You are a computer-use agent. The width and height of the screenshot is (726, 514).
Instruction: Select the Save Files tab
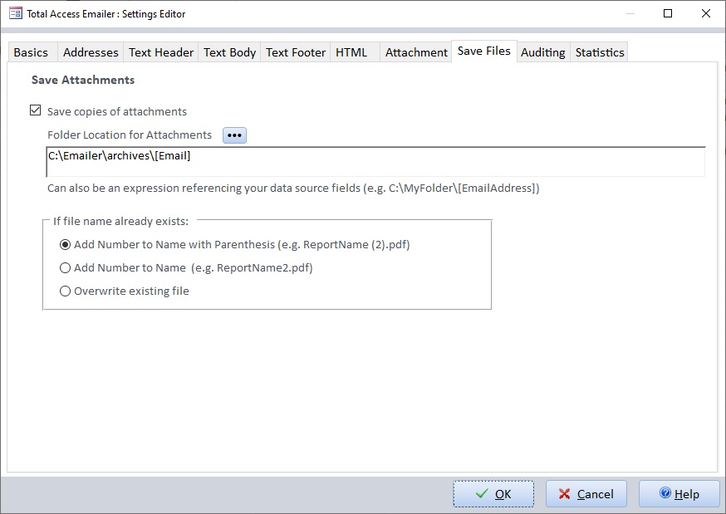(483, 51)
